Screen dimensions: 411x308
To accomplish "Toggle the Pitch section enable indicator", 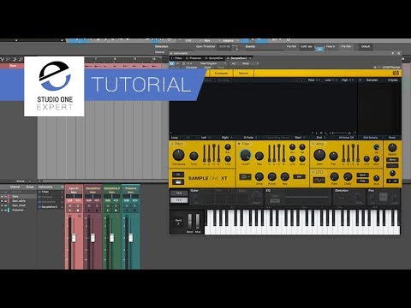I will coord(172,144).
